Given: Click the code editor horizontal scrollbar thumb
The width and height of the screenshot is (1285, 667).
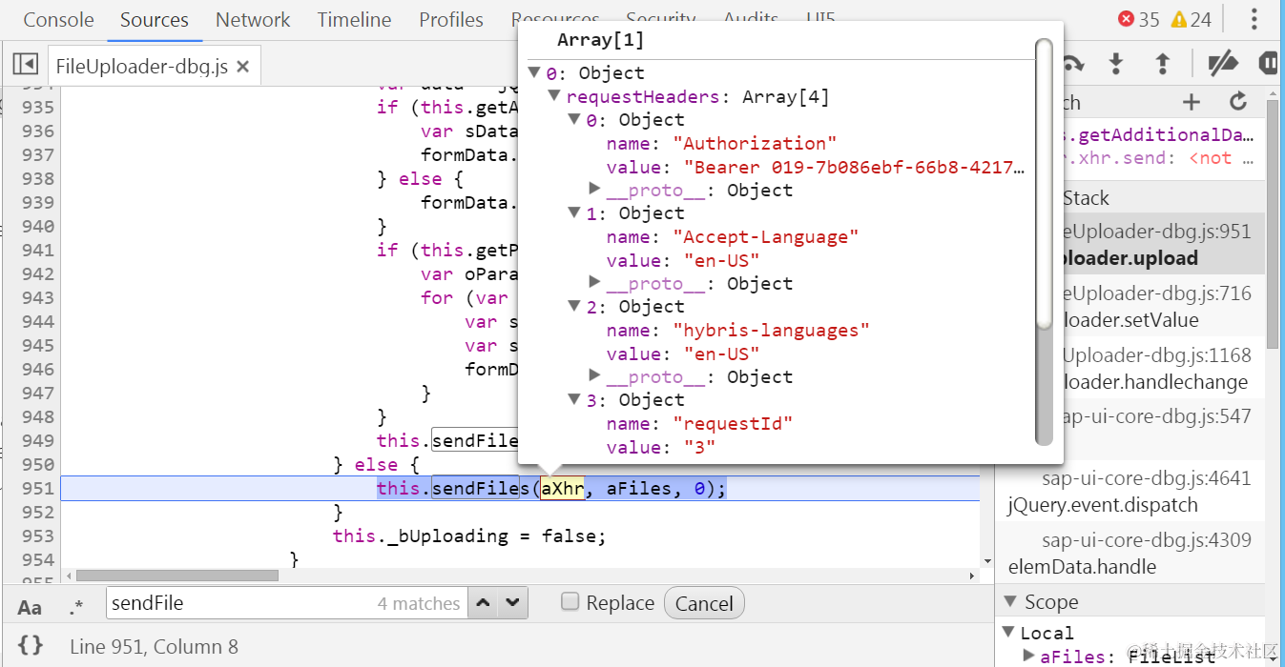Looking at the screenshot, I should point(176,576).
